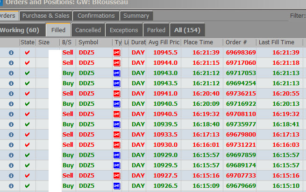Select the Cancelled orders filter
This screenshot has width=306, height=192.
pyautogui.click(x=88, y=30)
